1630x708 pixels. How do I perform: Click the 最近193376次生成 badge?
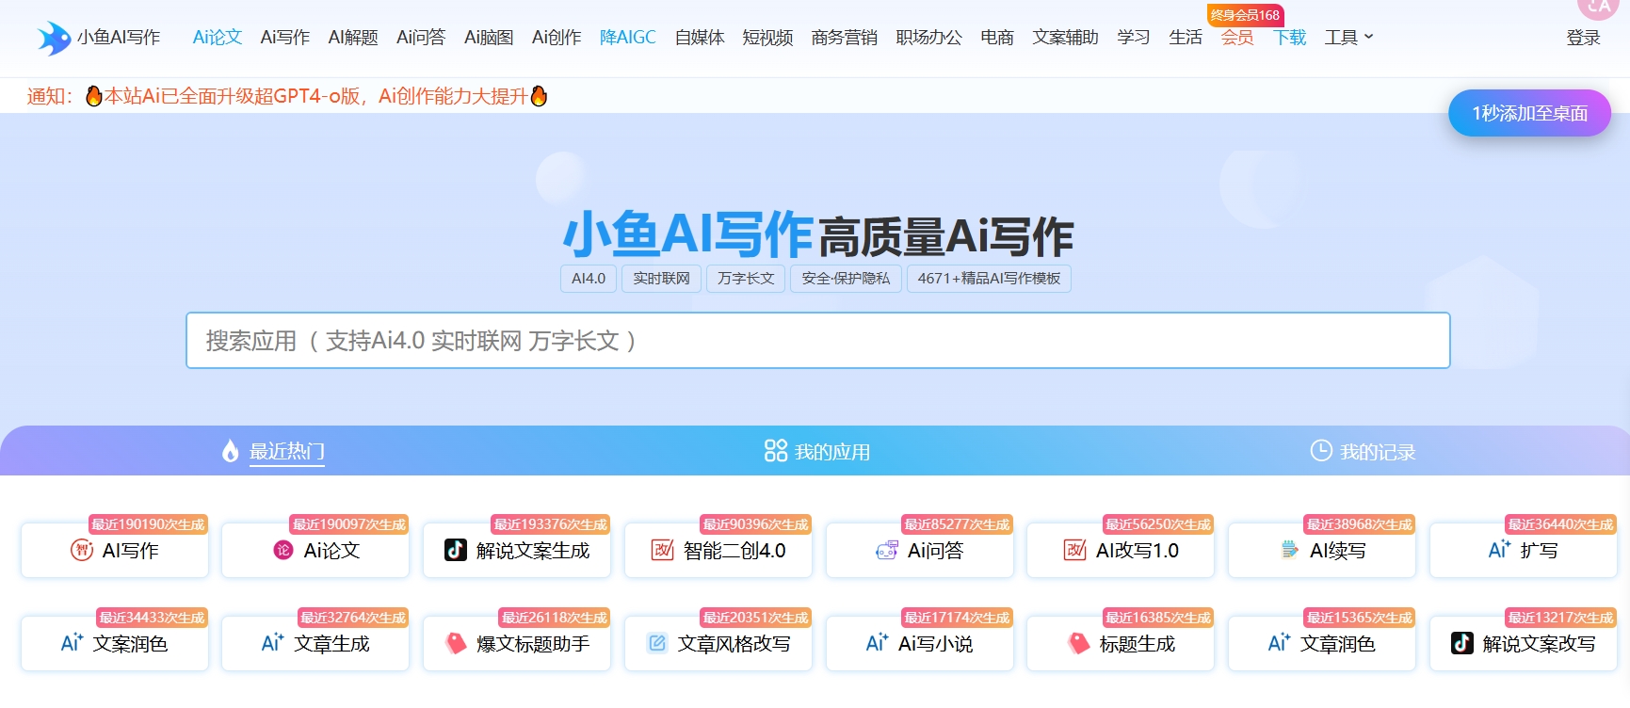(551, 524)
